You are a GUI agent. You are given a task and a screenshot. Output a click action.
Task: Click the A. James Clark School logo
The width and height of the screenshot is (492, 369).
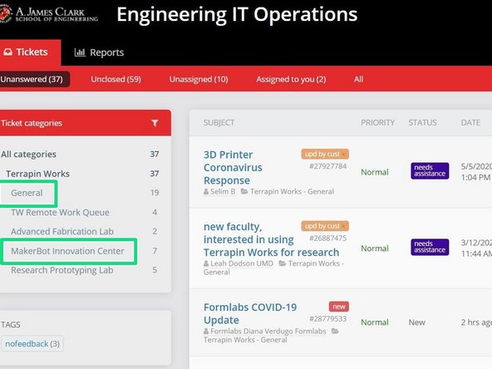tap(49, 14)
